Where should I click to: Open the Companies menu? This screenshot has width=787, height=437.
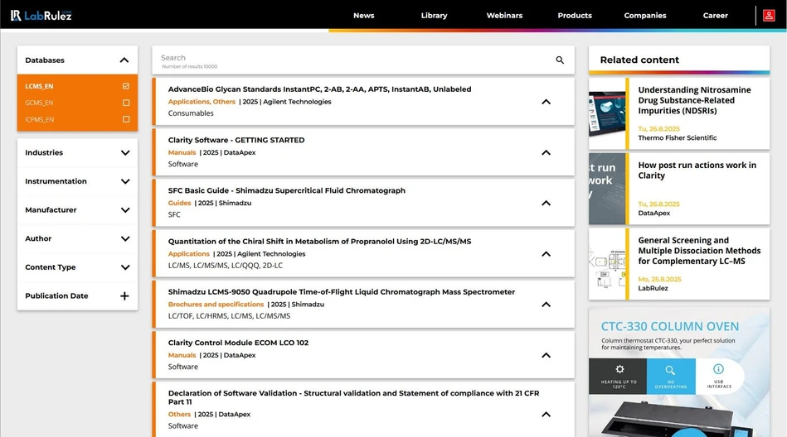645,16
